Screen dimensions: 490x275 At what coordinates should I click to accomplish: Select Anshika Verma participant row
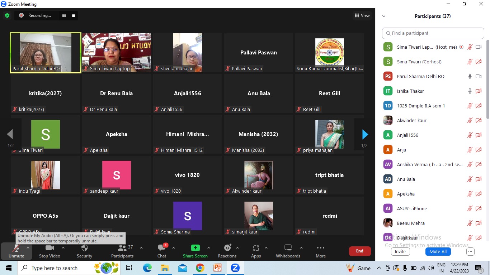pyautogui.click(x=432, y=164)
